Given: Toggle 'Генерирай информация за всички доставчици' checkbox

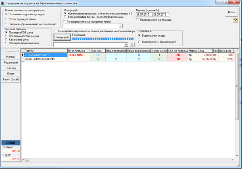Looking at the screenshot, I should coord(55,31).
